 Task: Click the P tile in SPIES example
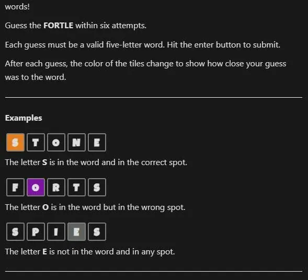[x=36, y=232]
